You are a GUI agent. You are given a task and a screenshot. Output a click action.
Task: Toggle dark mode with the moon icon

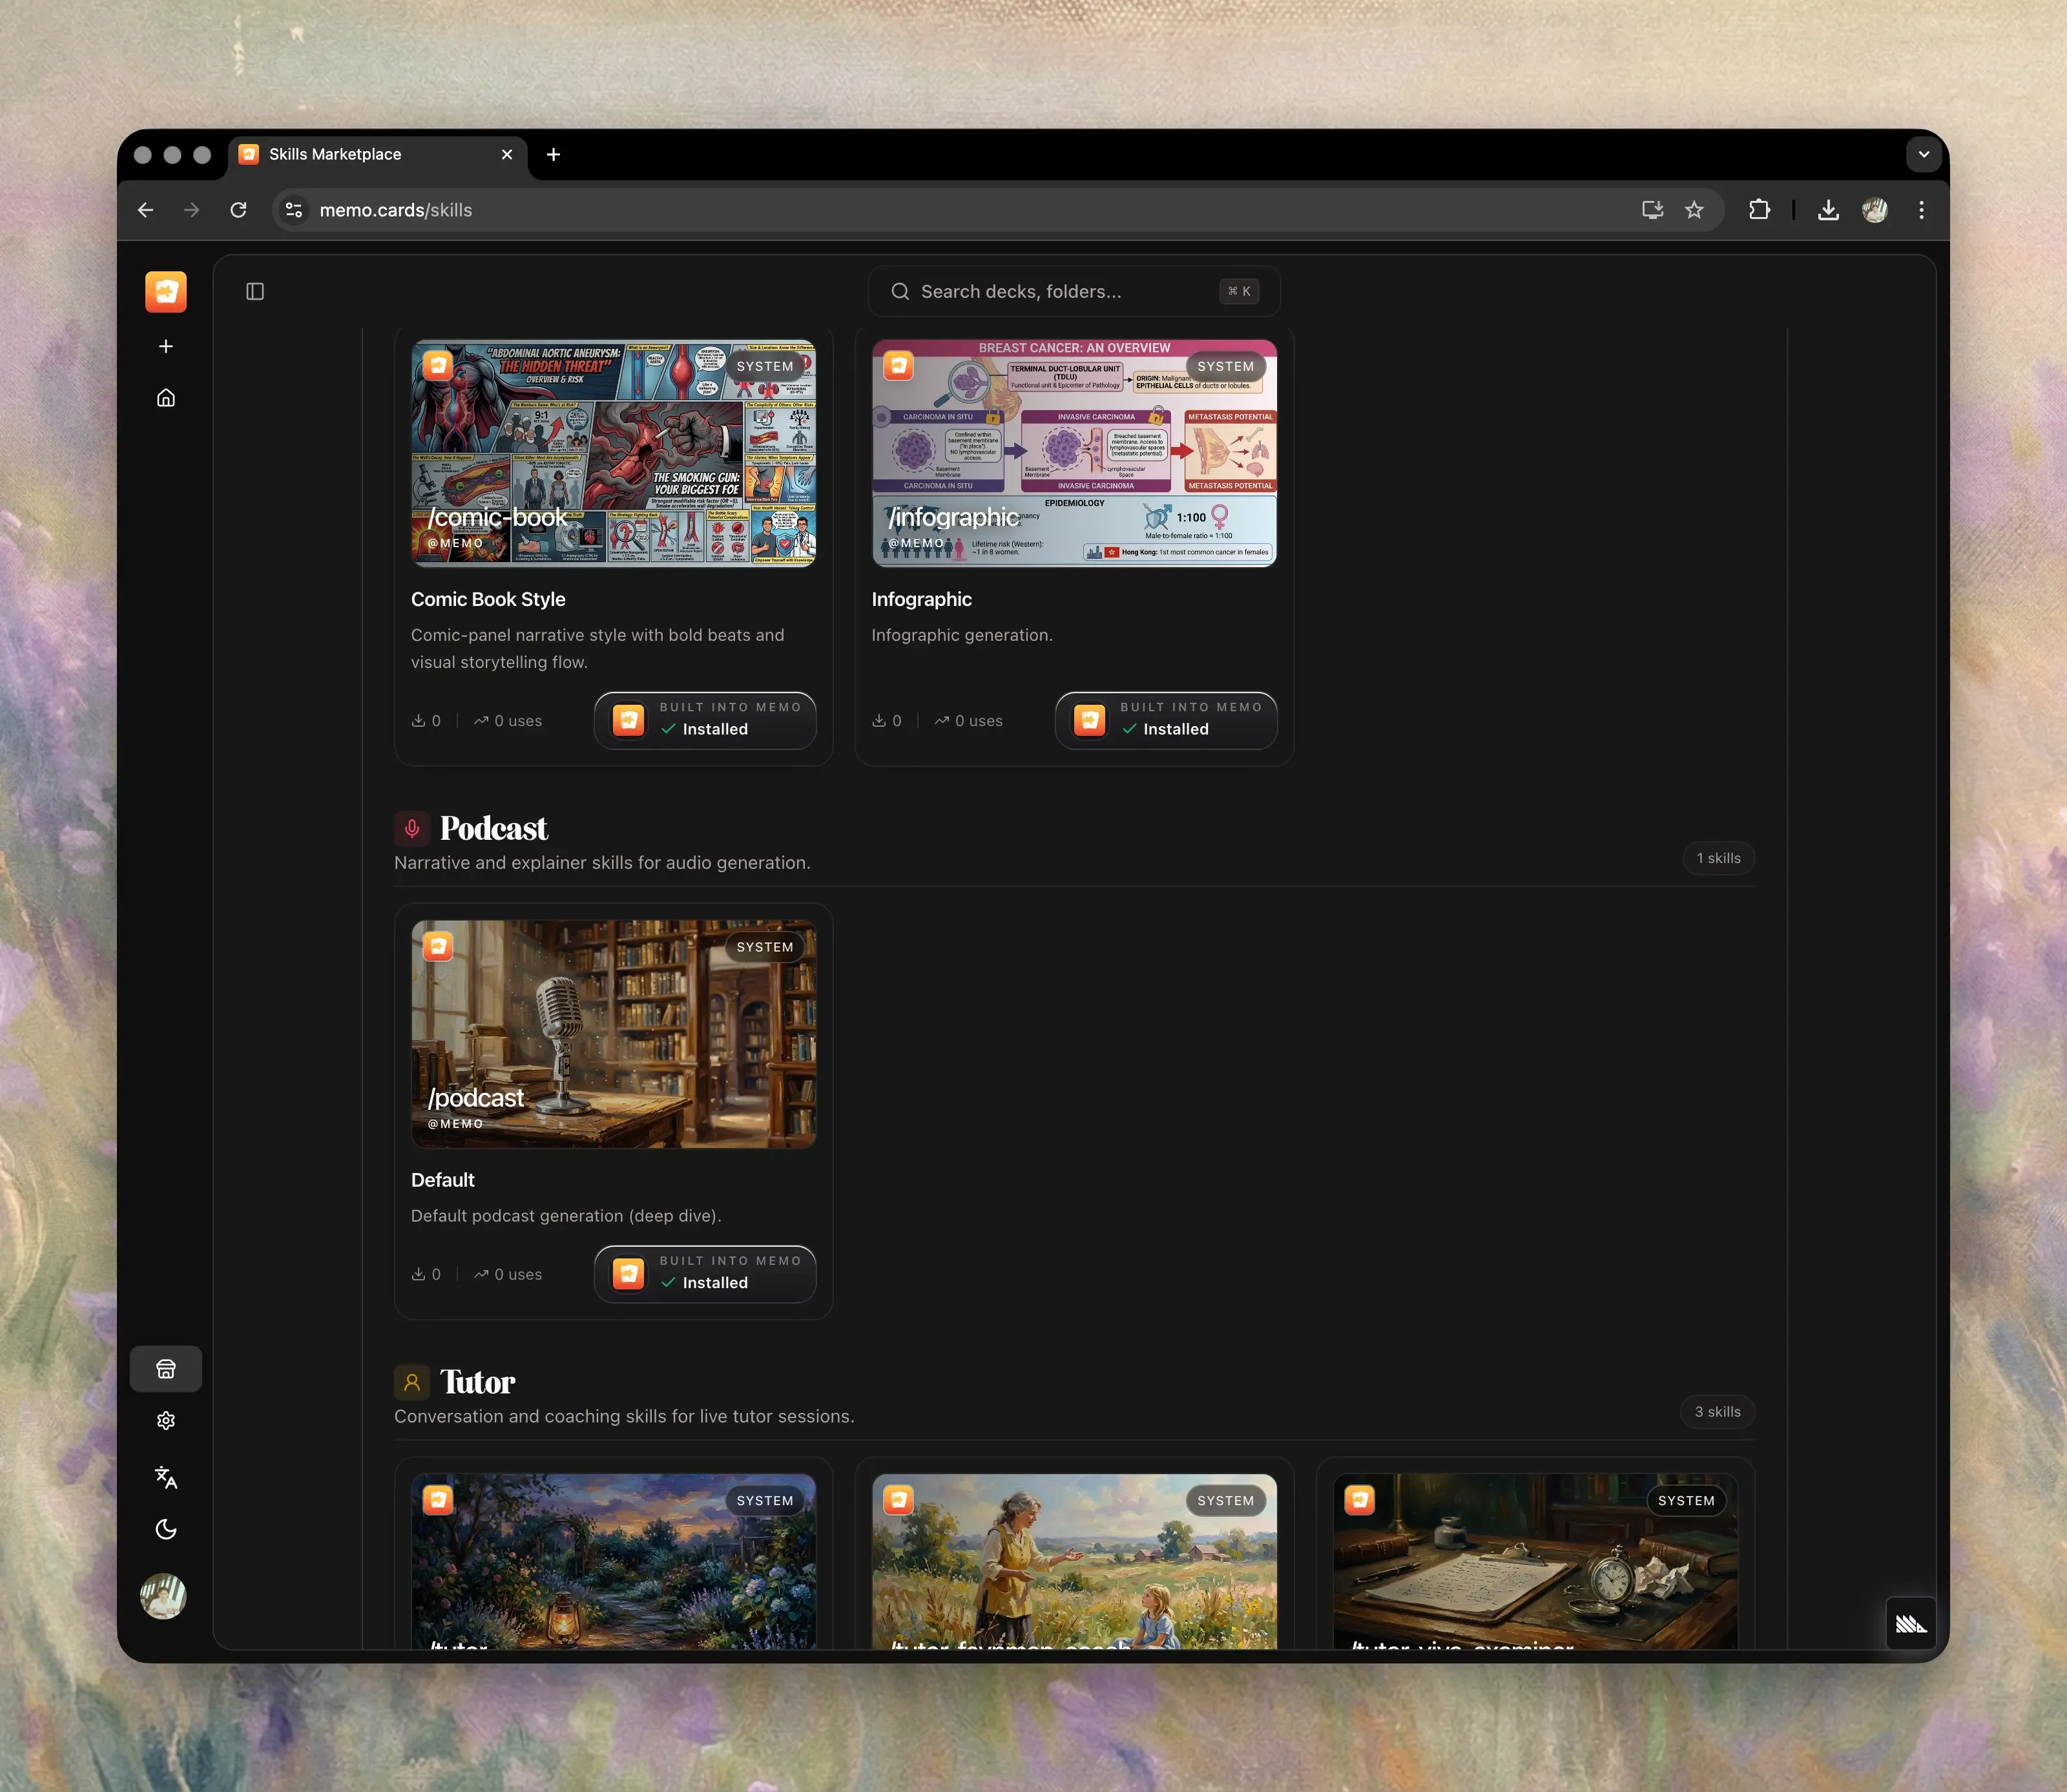(166, 1529)
